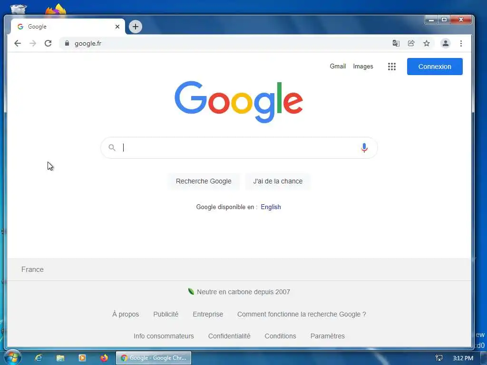
Task: Open Gmail link
Action: [x=338, y=67]
